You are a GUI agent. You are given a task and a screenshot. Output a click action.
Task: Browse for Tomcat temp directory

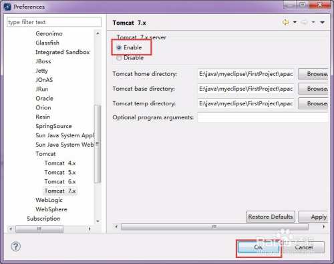(x=313, y=103)
